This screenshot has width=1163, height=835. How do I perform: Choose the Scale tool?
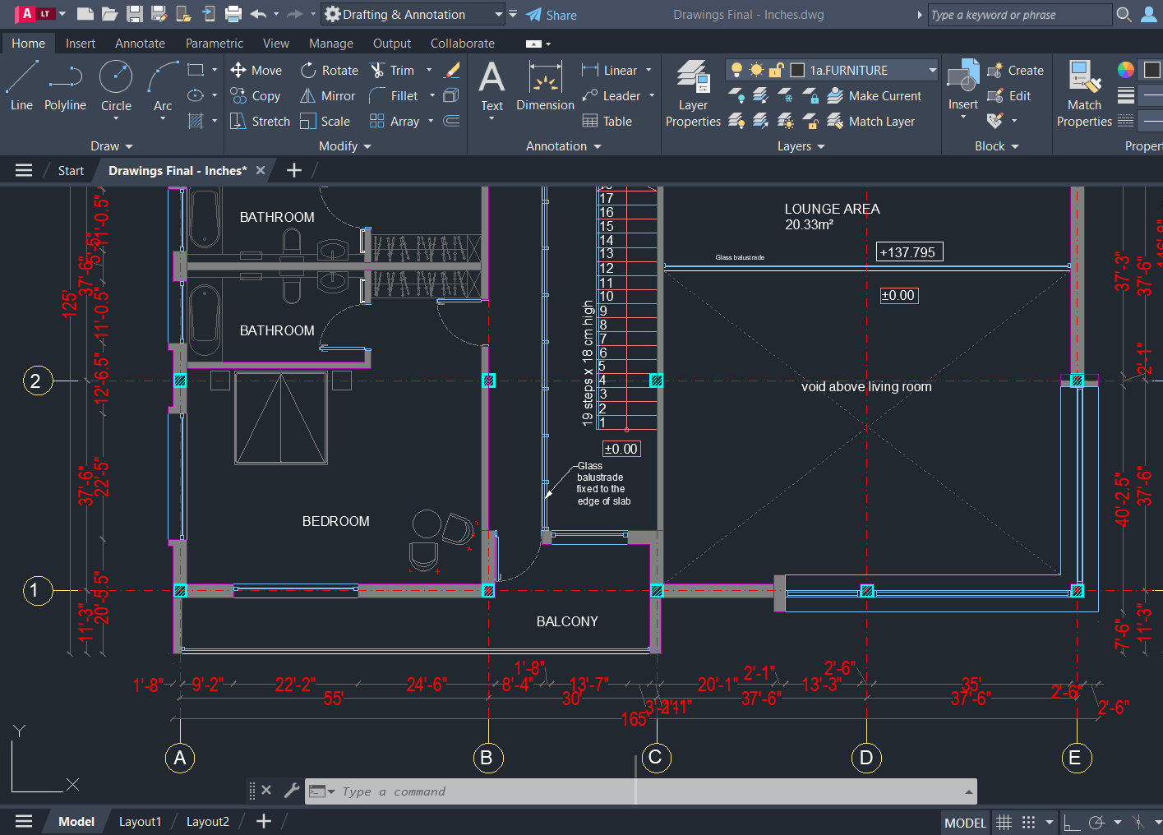click(x=325, y=122)
